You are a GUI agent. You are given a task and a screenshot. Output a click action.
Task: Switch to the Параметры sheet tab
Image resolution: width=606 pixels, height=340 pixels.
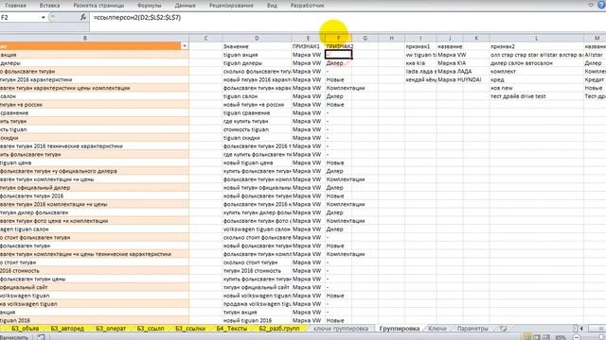tap(472, 329)
